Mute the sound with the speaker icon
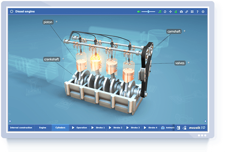This screenshot has height=152, width=225. point(138,12)
